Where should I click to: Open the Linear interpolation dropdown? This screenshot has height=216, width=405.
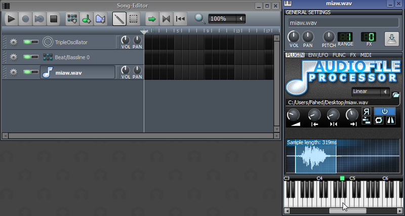(371, 92)
